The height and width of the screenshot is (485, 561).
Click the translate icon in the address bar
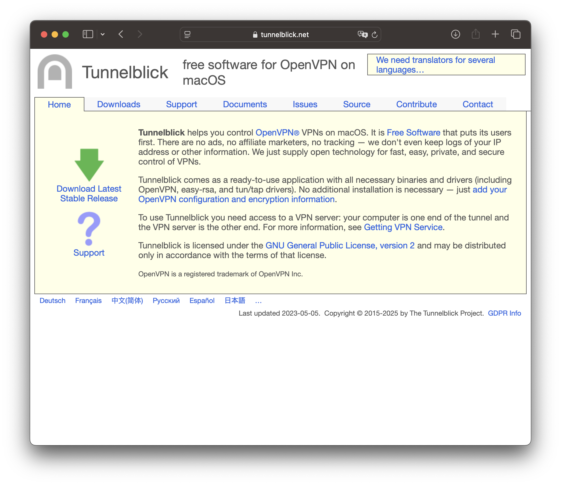pyautogui.click(x=362, y=34)
